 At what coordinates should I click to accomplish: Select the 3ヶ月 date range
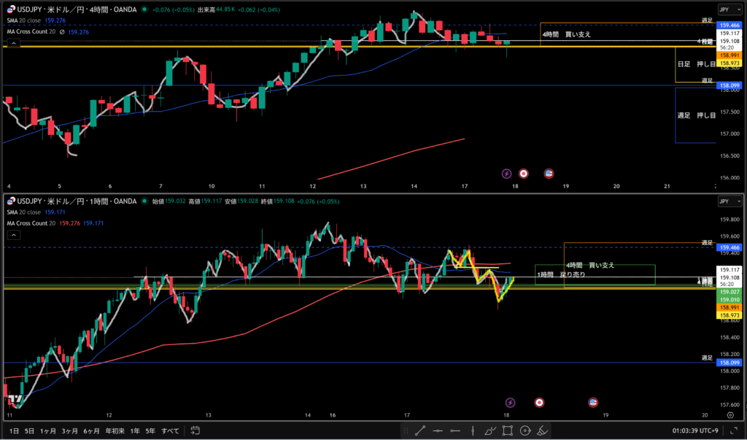[x=70, y=431]
